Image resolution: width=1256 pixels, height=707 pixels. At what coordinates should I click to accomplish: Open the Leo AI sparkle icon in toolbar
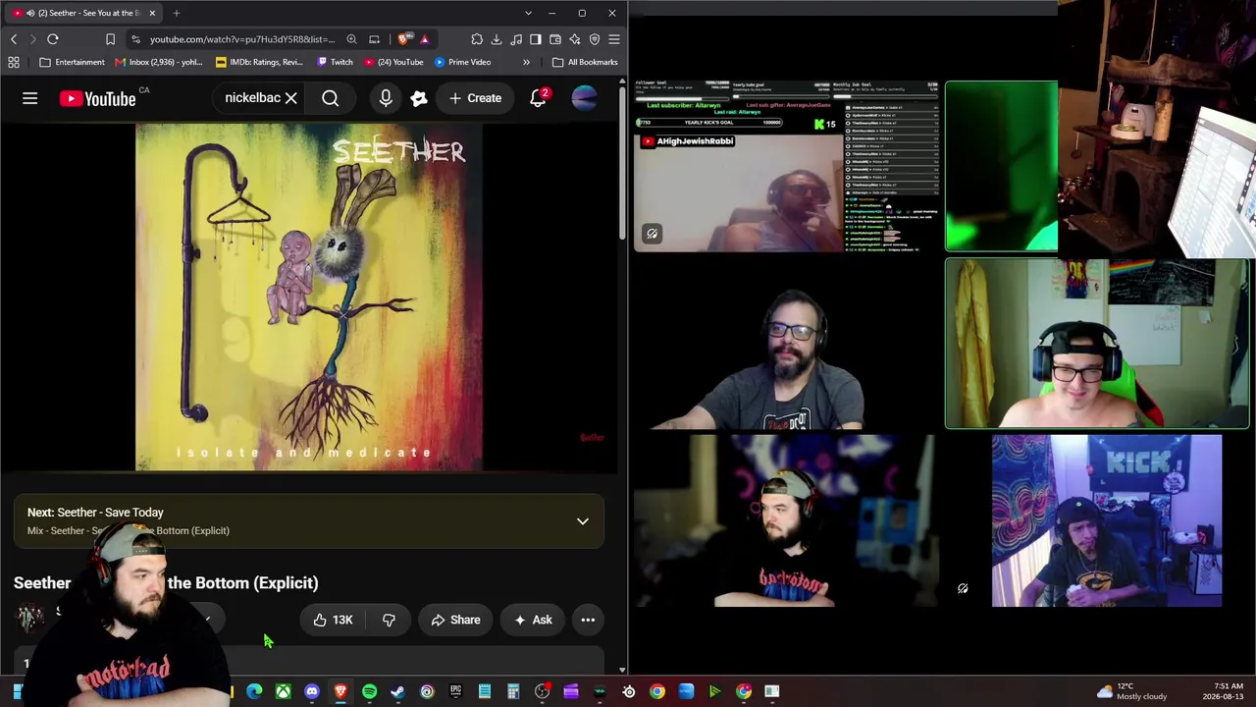click(575, 39)
